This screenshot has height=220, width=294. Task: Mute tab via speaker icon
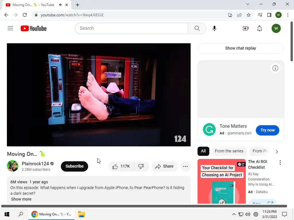click(x=60, y=5)
